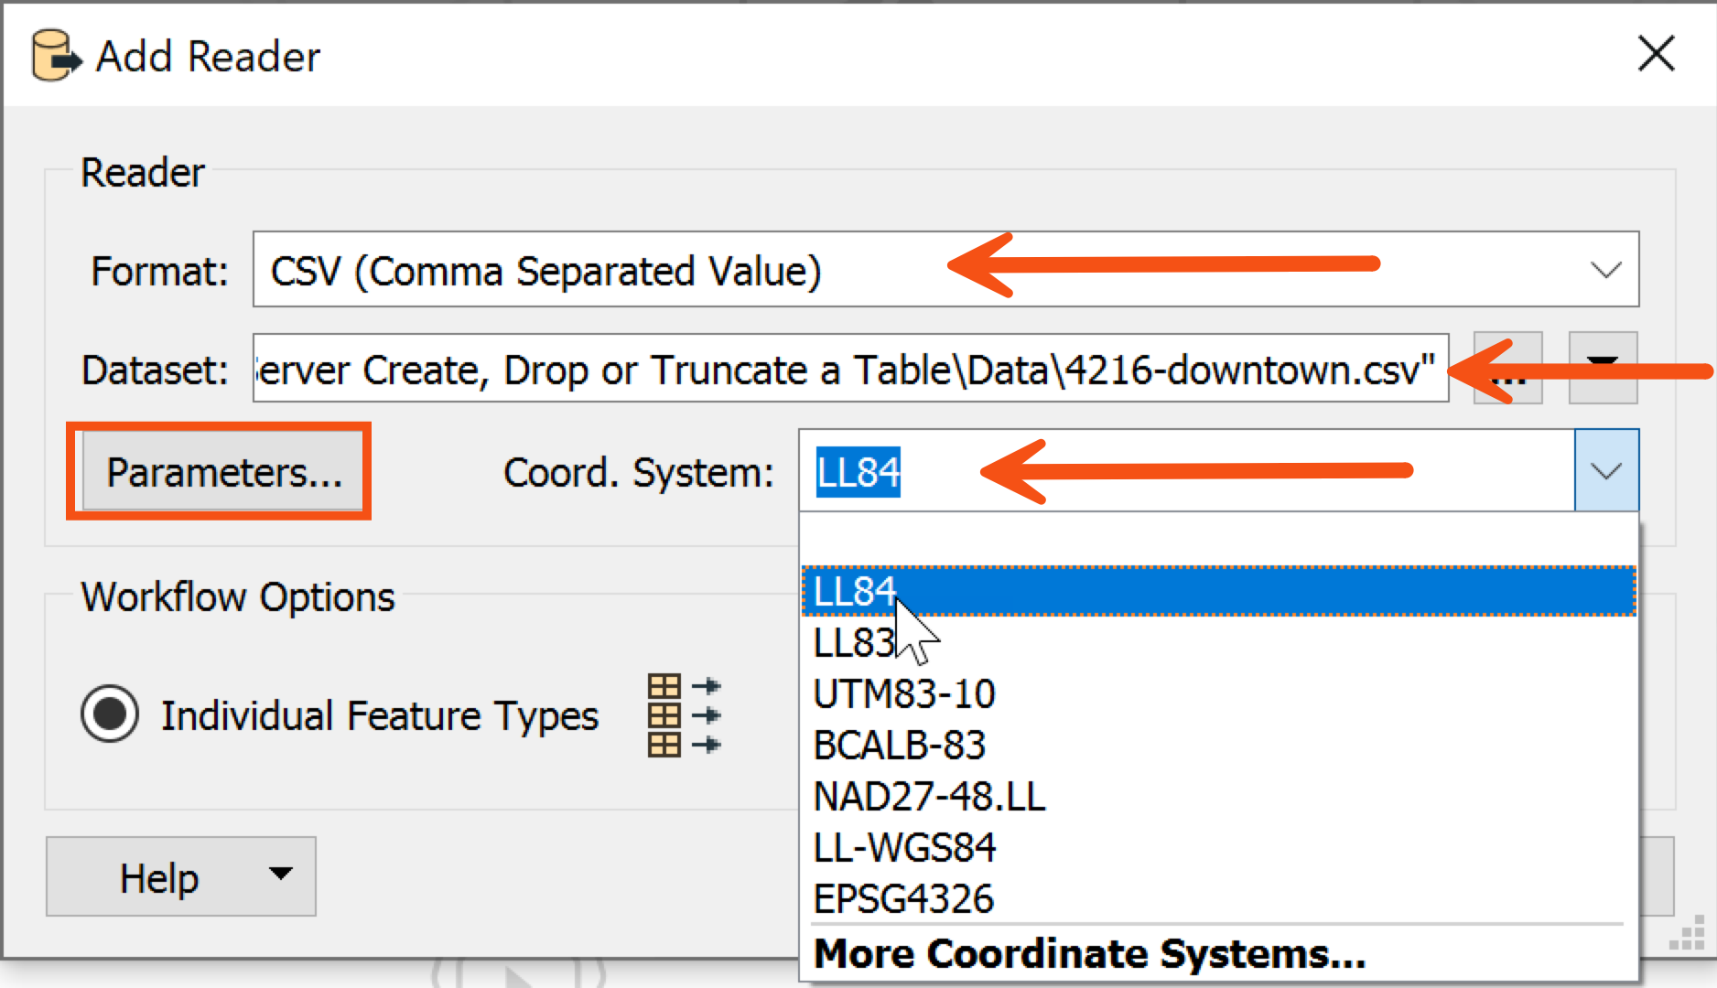
Task: Choose LL84 from the coordinate list
Action: pyautogui.click(x=1219, y=591)
